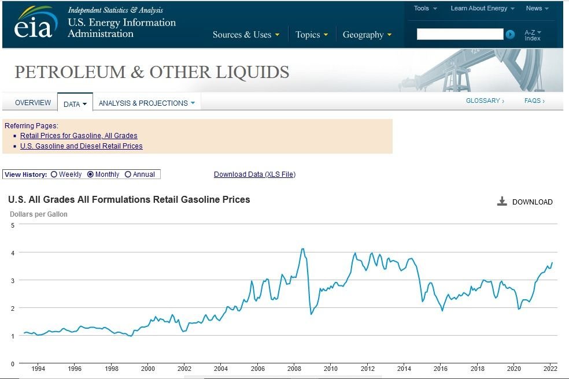Open the Data tab
This screenshot has height=379, width=569.
75,104
